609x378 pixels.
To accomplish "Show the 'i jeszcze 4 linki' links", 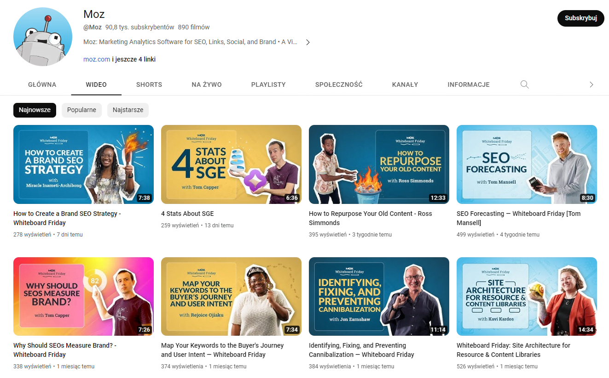I will tap(134, 59).
